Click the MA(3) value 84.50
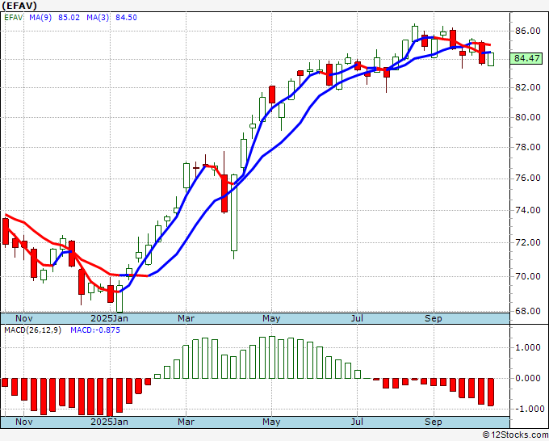 click(126, 18)
